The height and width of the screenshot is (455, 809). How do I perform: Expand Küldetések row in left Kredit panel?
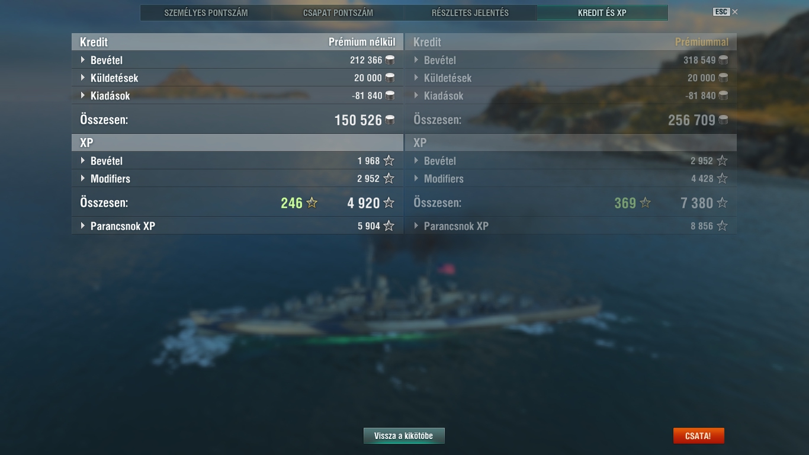click(x=237, y=78)
